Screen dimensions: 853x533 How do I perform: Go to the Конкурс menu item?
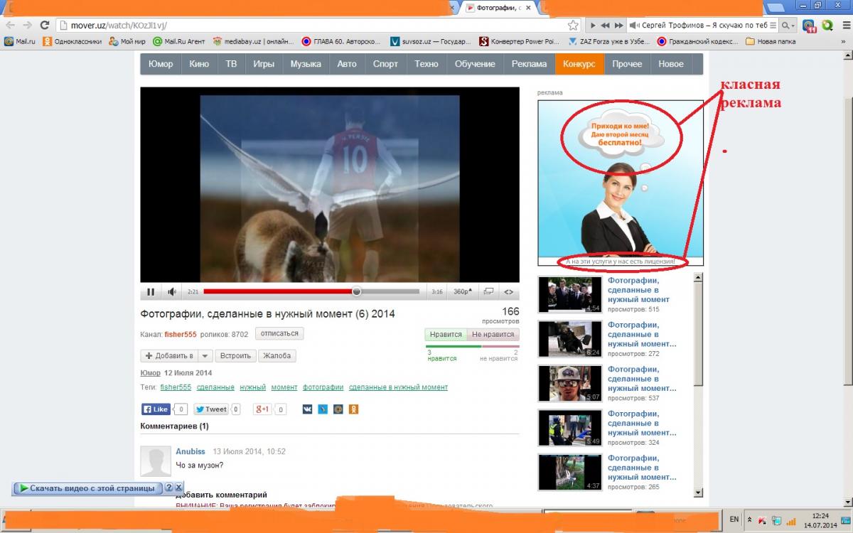point(579,64)
